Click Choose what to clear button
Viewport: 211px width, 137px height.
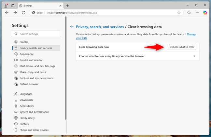coord(182,47)
